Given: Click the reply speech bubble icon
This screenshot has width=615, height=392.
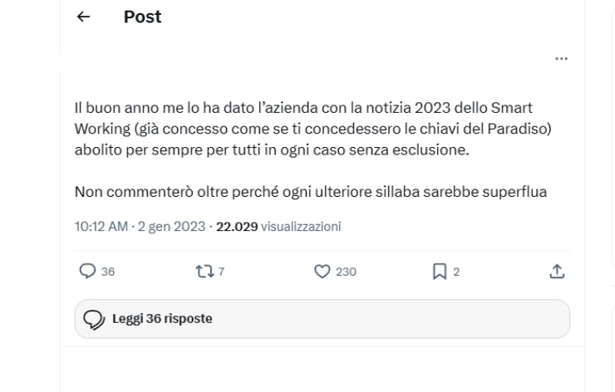Looking at the screenshot, I should coord(86,271).
